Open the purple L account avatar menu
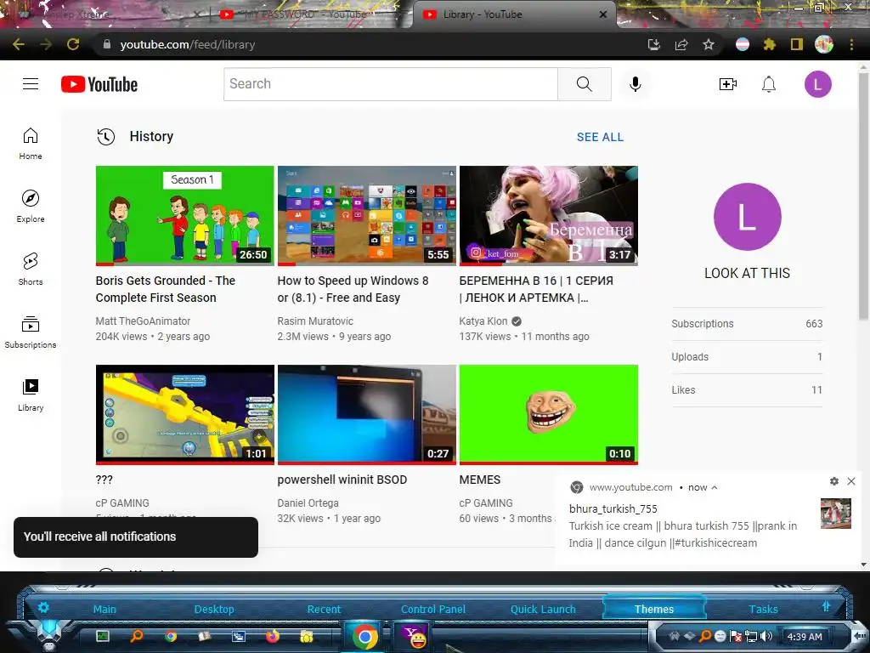The image size is (870, 653). click(x=818, y=84)
